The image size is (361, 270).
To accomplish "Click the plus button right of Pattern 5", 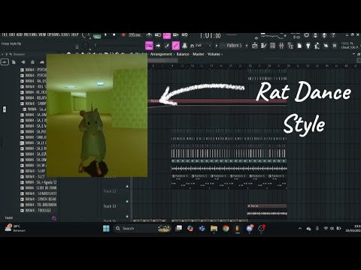I will (x=247, y=46).
